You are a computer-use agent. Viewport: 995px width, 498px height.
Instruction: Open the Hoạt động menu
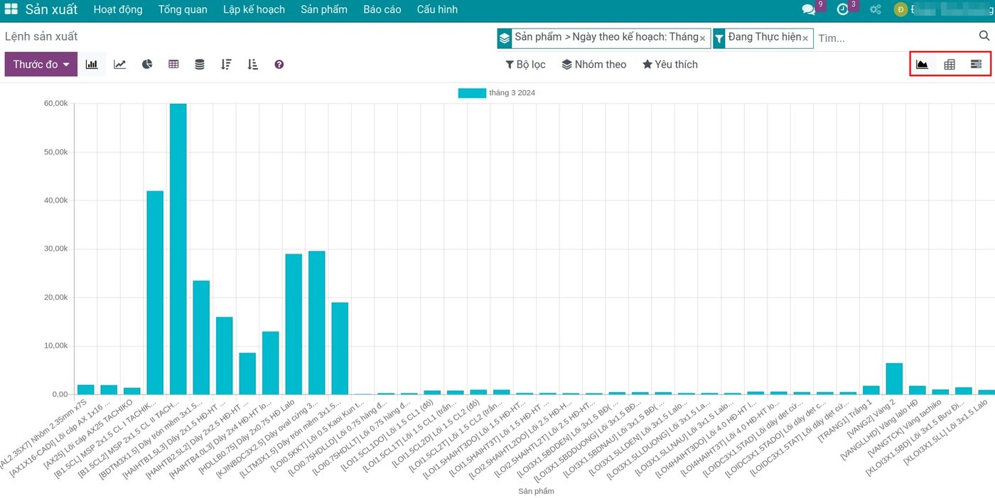118,9
